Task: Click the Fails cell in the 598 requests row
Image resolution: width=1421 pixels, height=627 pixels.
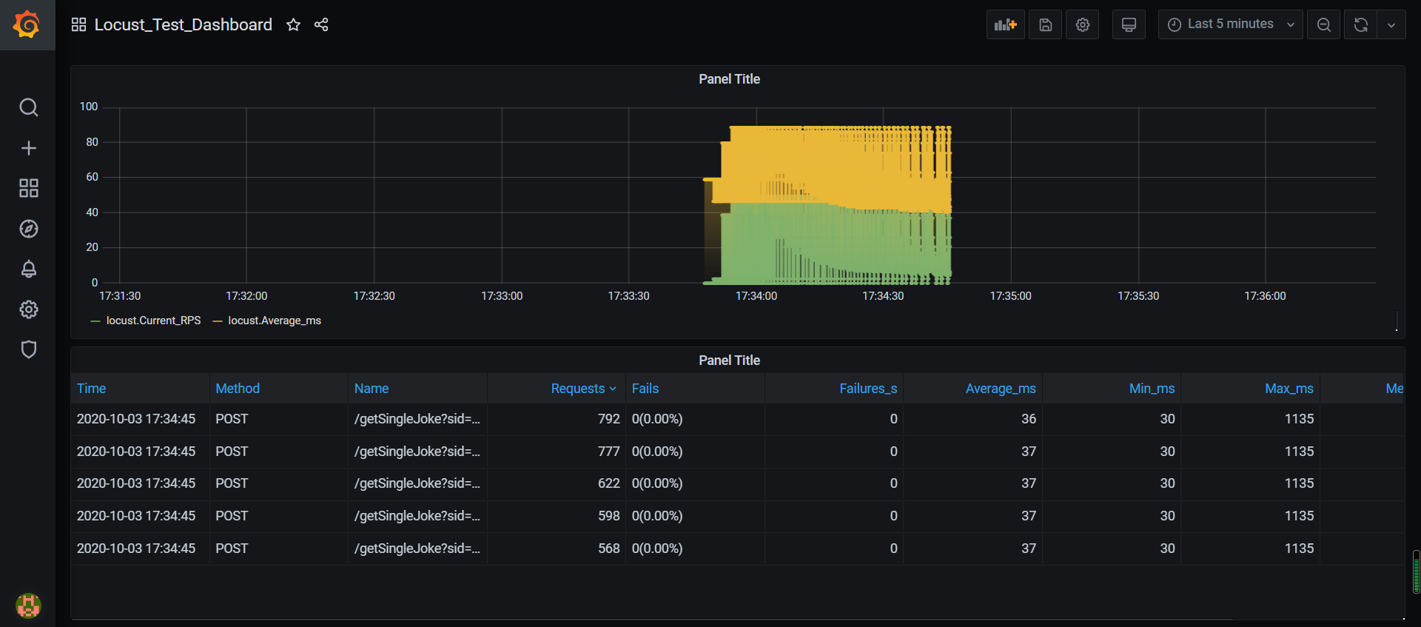Action: point(695,516)
